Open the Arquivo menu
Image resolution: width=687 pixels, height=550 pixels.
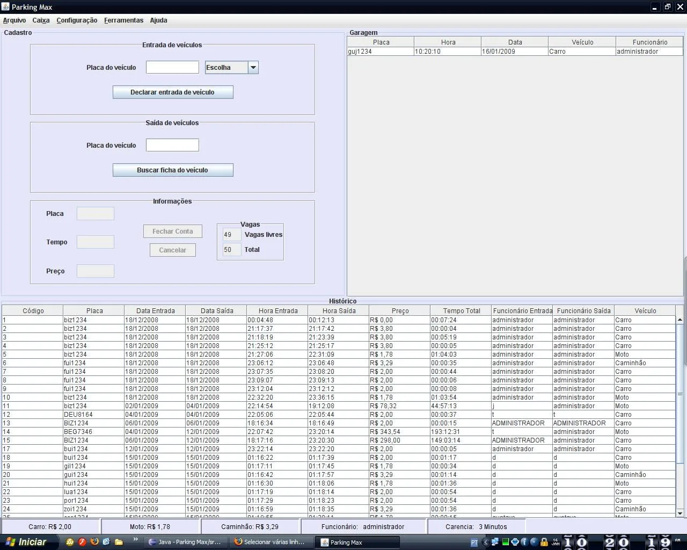[x=14, y=20]
